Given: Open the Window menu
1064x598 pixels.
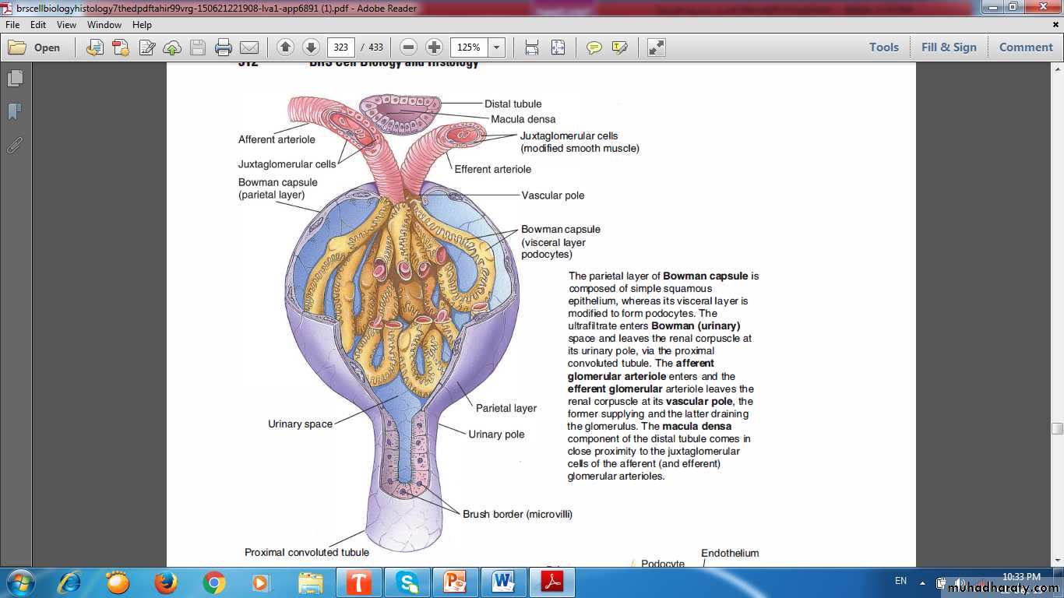Looking at the screenshot, I should pyautogui.click(x=104, y=25).
